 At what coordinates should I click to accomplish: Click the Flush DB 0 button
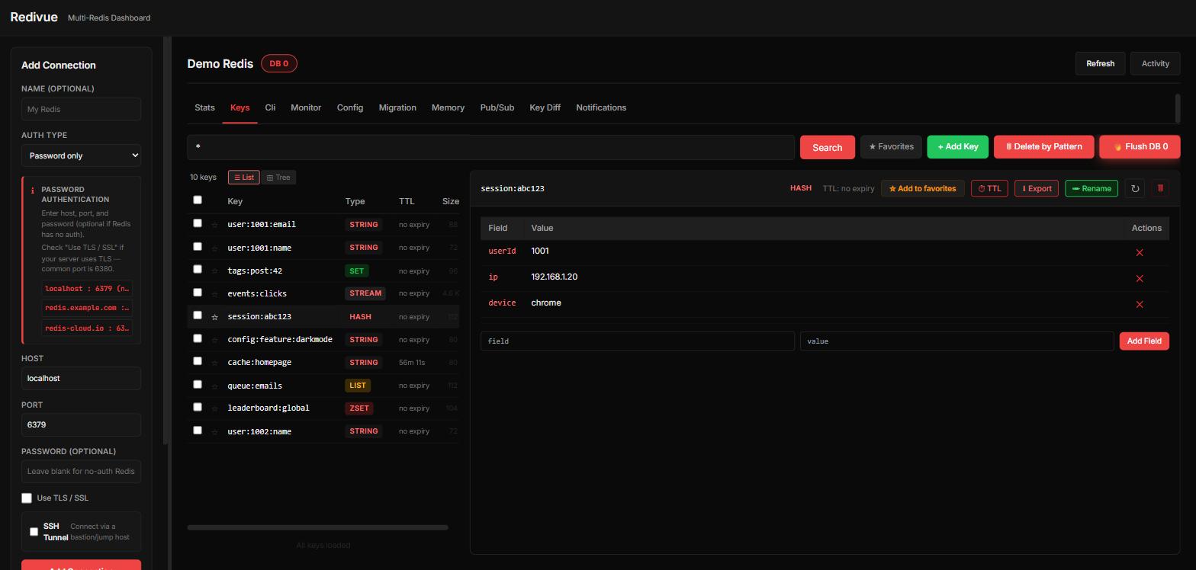[x=1140, y=146]
